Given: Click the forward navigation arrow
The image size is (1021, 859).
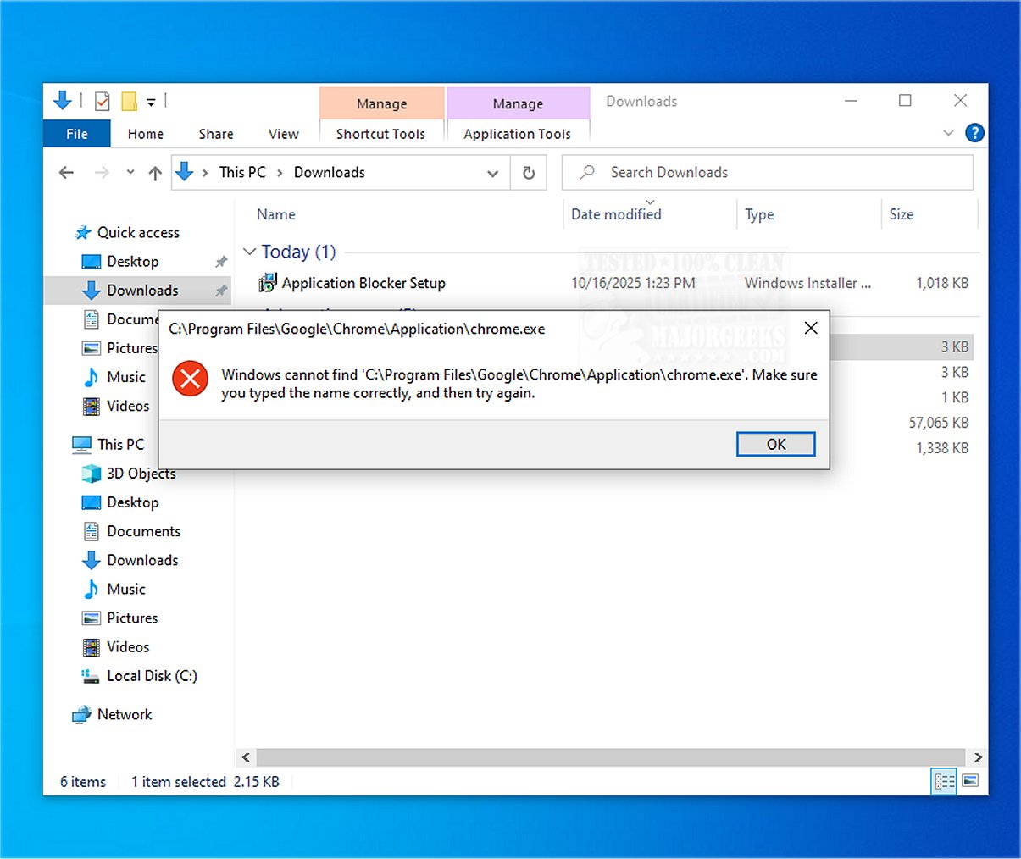Looking at the screenshot, I should pyautogui.click(x=102, y=173).
